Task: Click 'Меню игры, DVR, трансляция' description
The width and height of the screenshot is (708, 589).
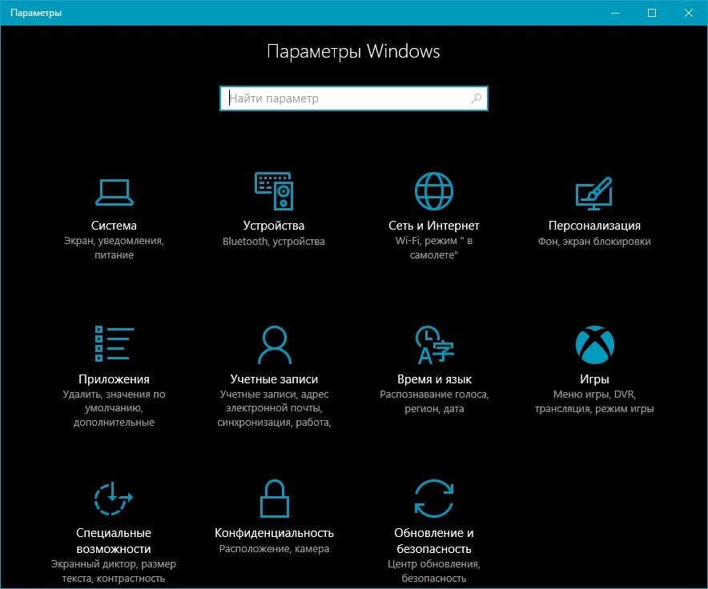Action: (x=594, y=401)
